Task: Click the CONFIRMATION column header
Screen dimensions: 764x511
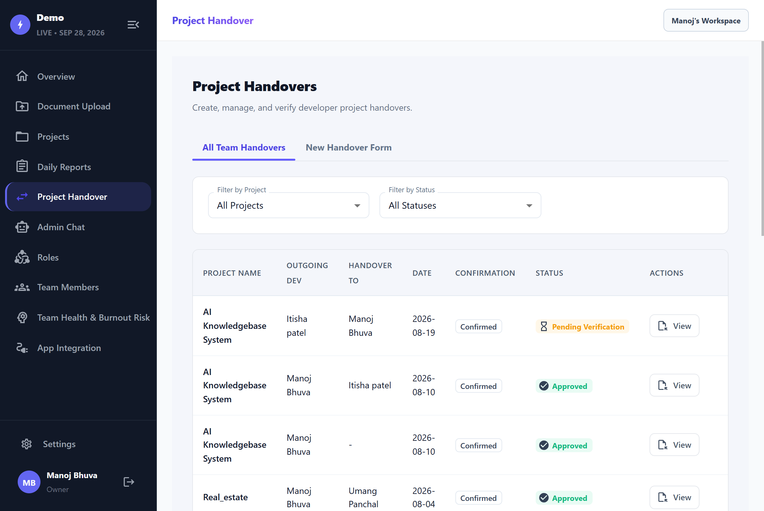Action: [485, 273]
